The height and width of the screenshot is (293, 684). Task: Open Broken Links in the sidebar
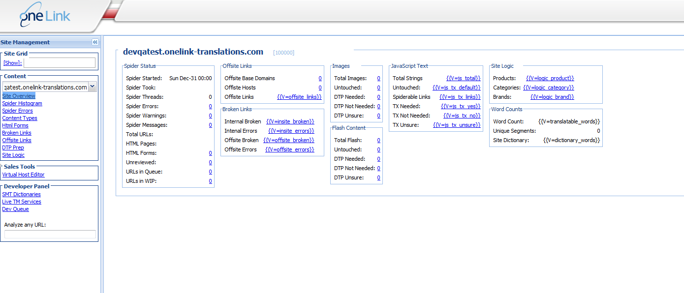(x=17, y=133)
